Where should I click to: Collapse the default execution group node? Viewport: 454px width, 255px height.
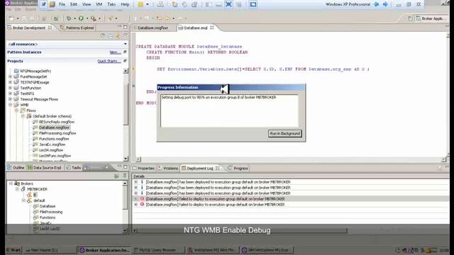pos(23,200)
